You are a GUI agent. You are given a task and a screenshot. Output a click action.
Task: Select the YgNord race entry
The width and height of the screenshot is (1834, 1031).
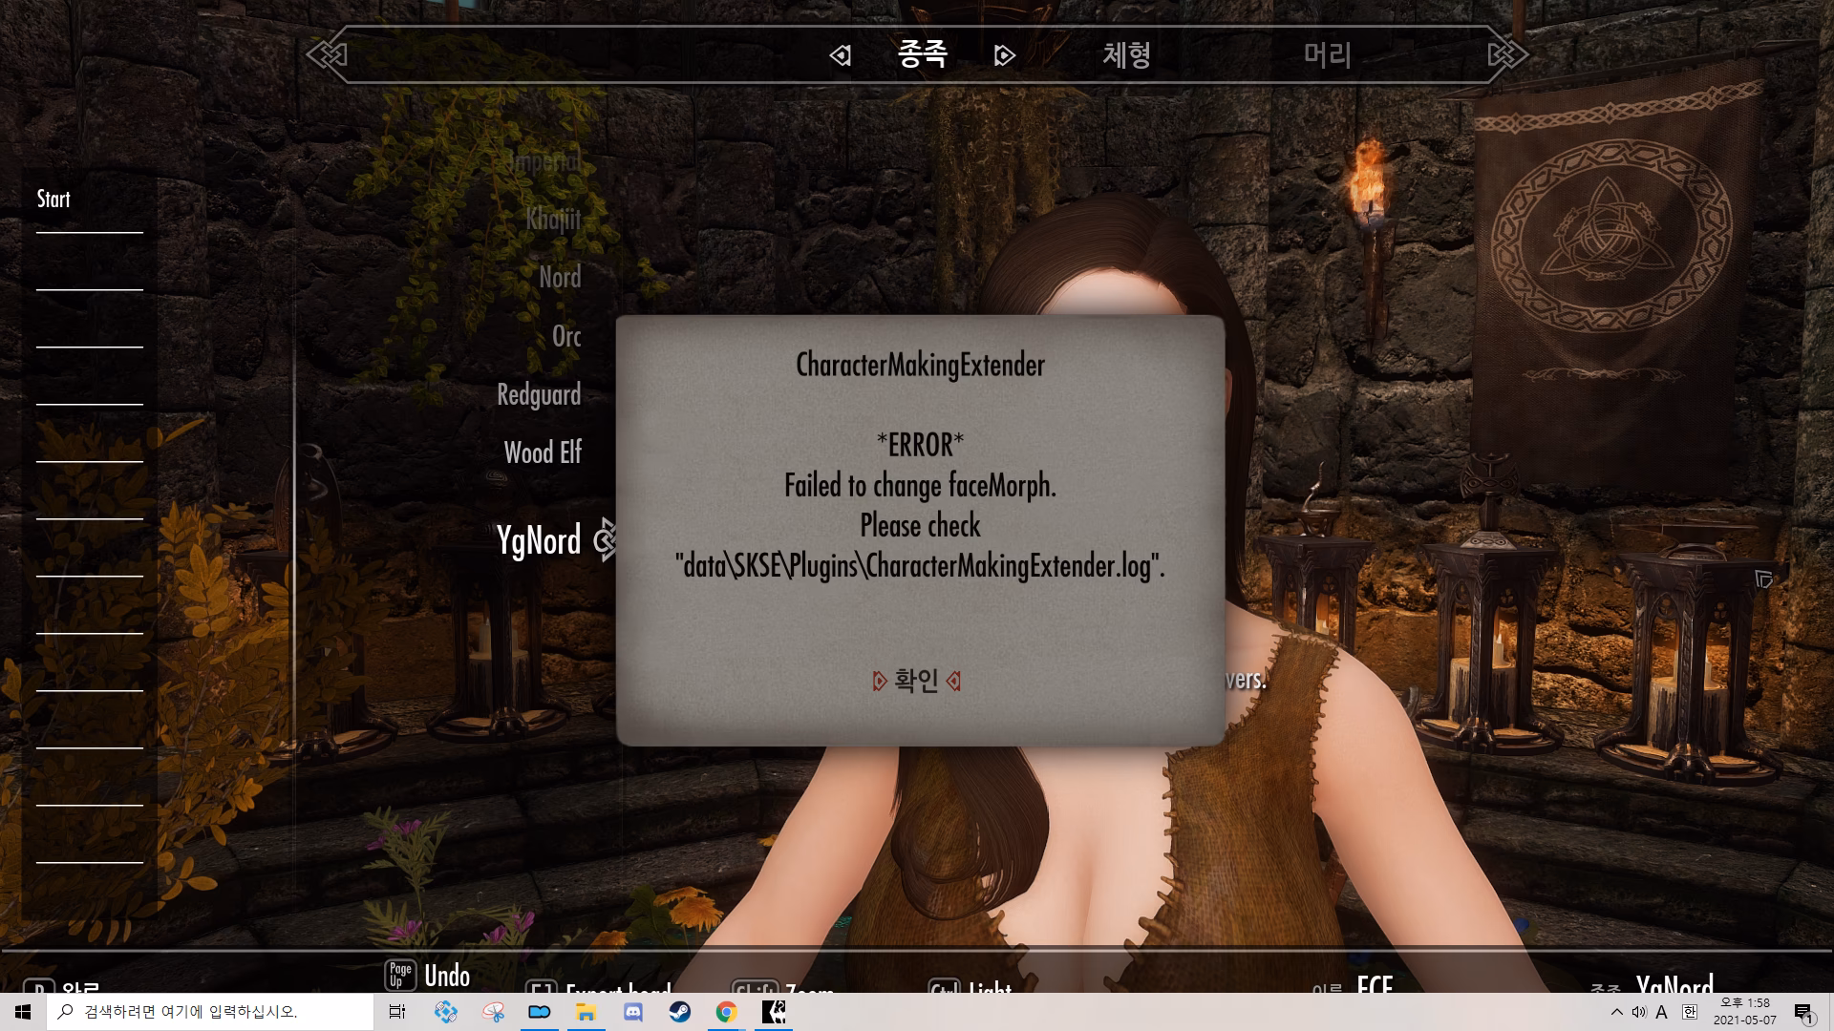click(539, 540)
